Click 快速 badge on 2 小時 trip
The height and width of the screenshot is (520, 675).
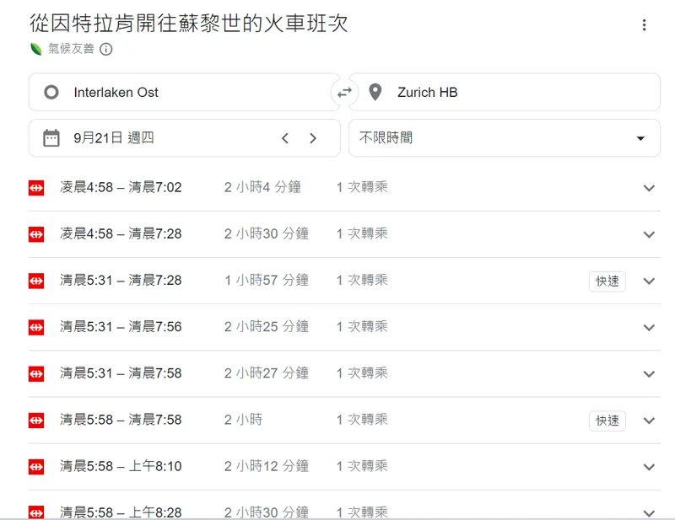607,421
